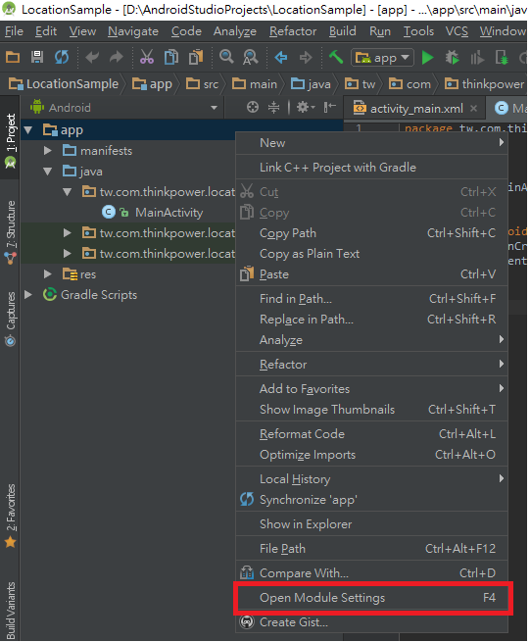Toggle the 1: Project side tab

click(x=10, y=138)
